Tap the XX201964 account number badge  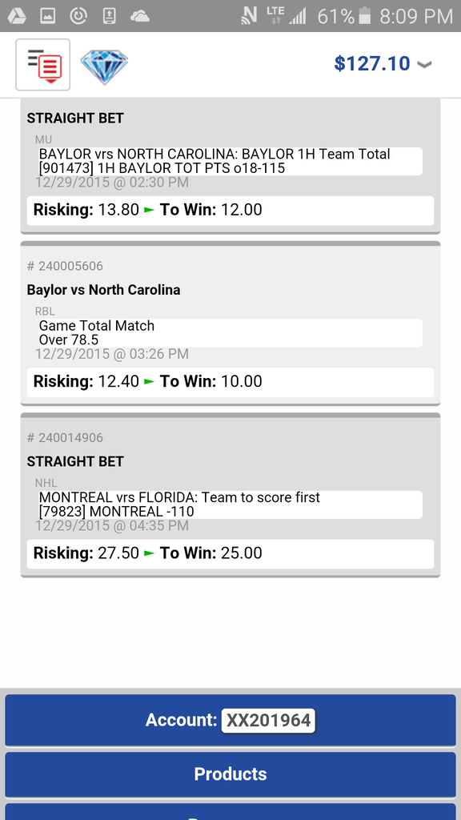coord(268,720)
